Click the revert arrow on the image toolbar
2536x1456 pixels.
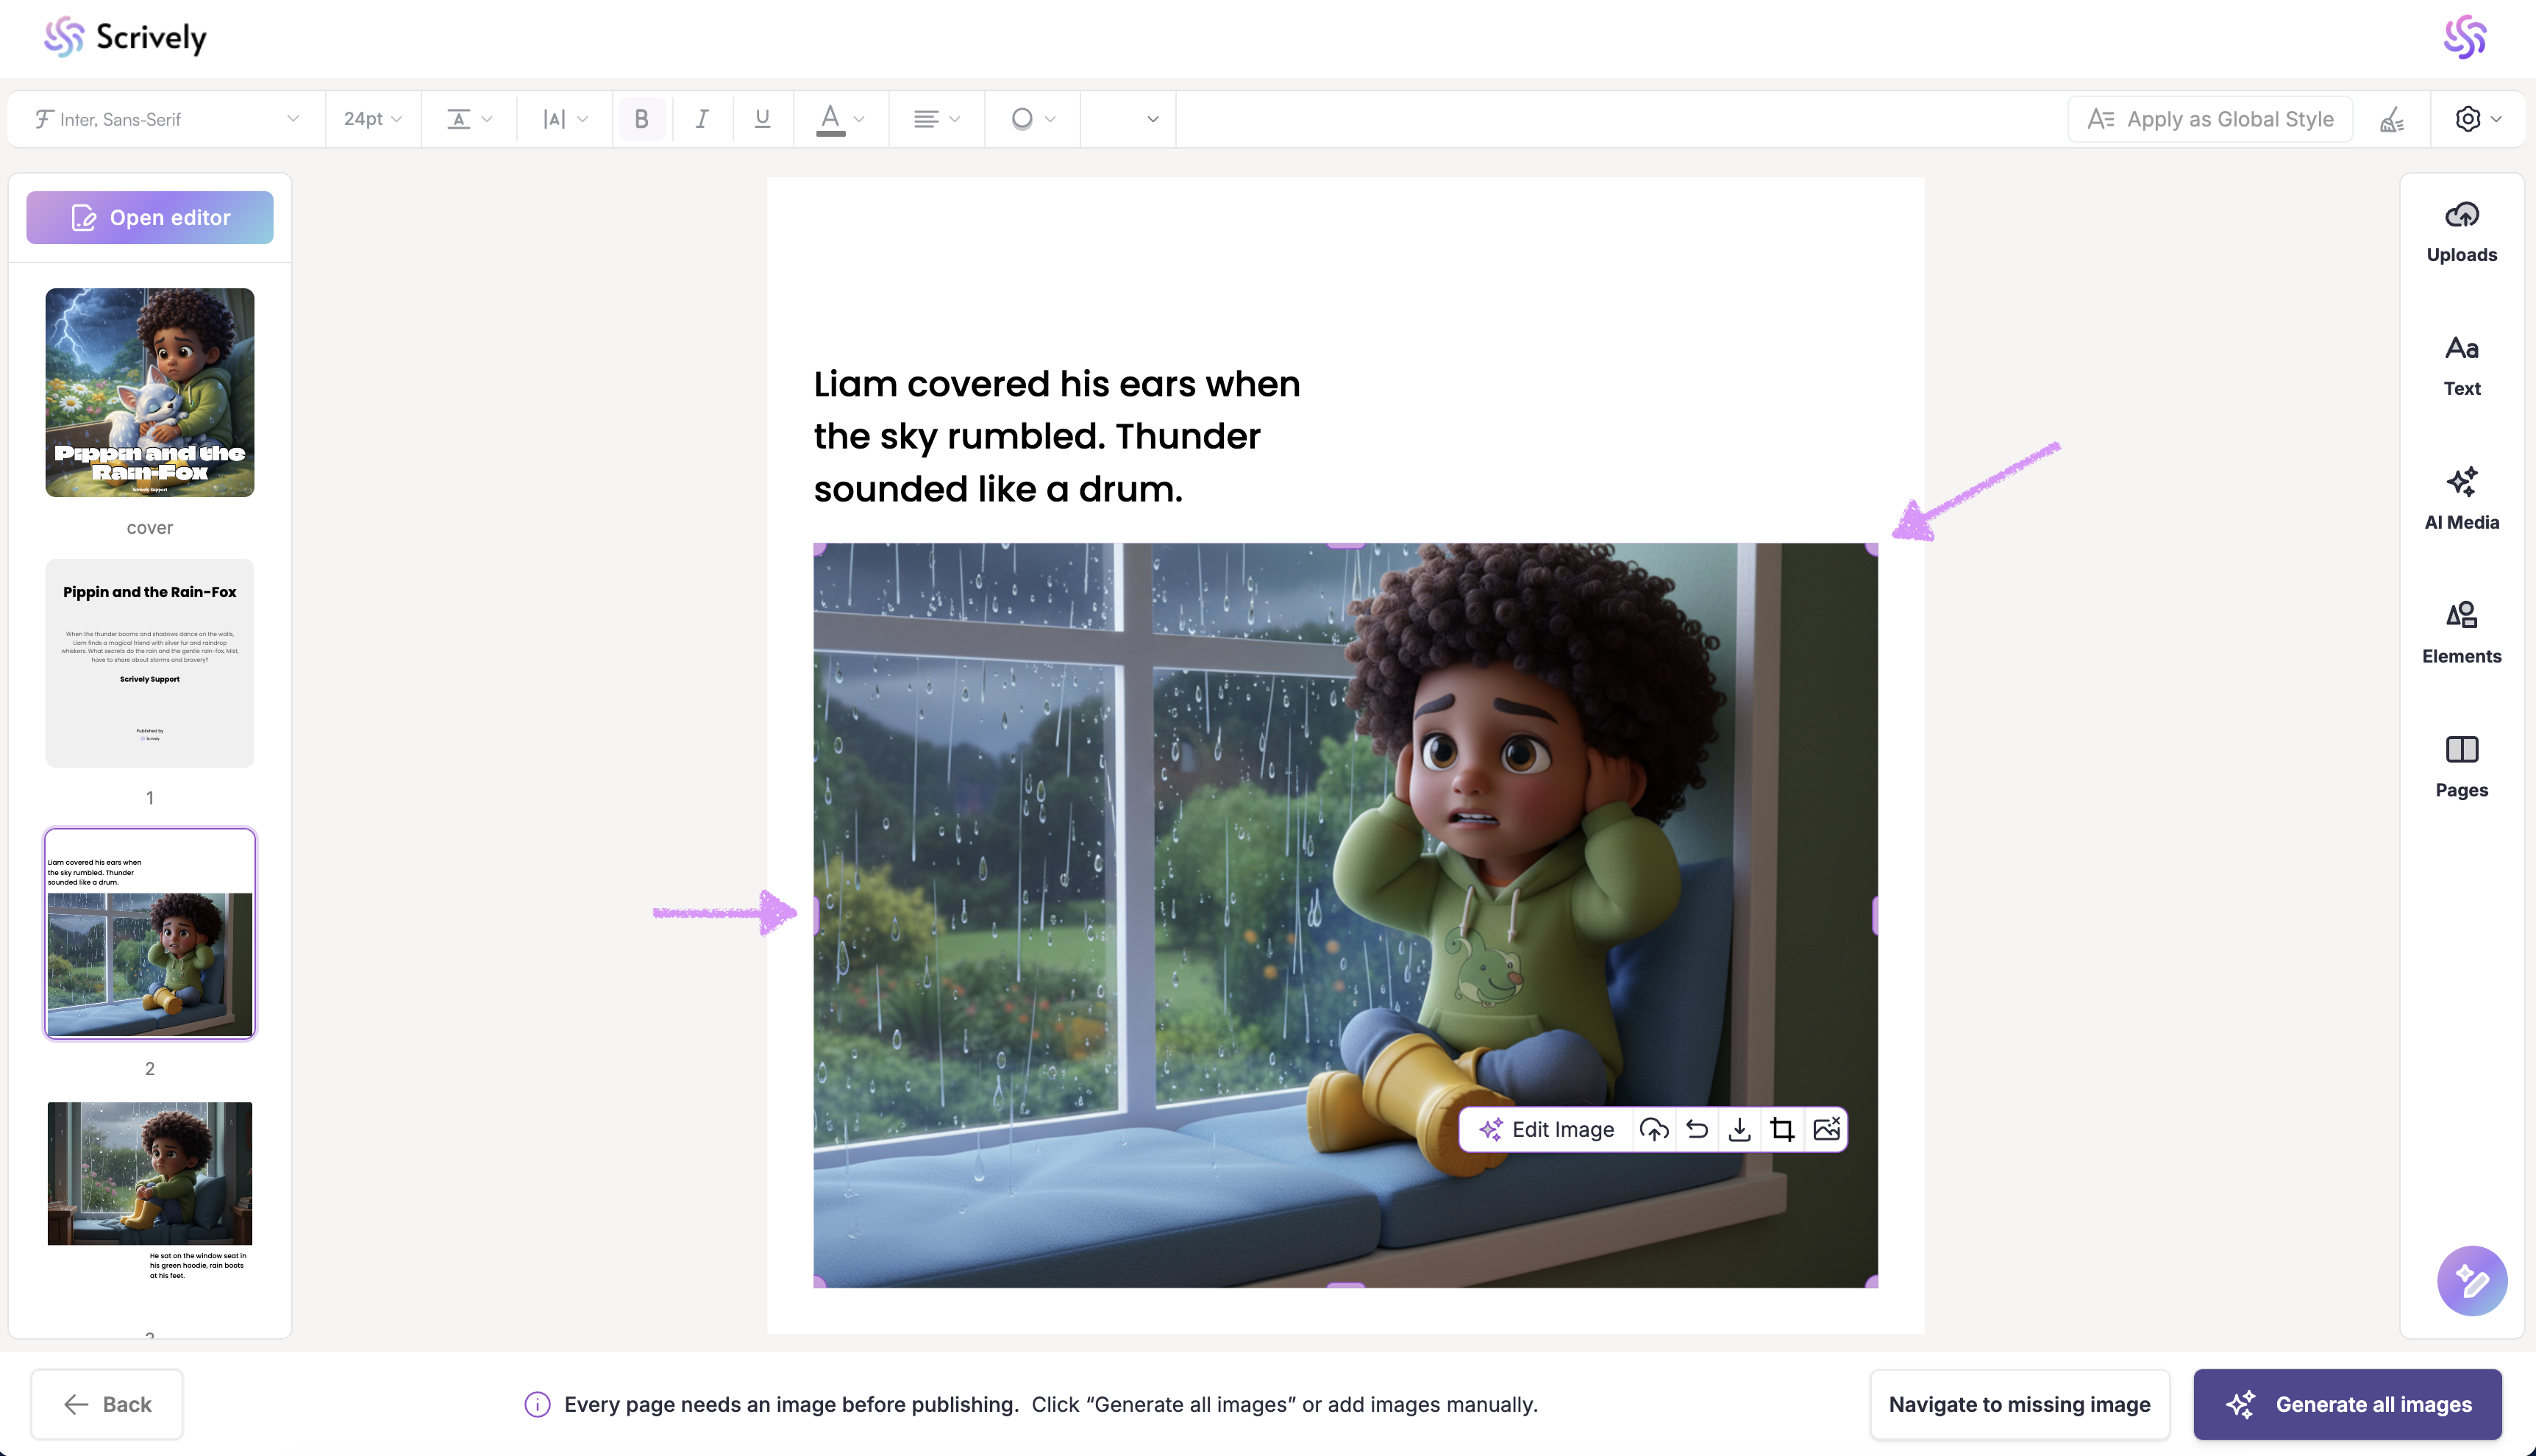pos(1697,1129)
